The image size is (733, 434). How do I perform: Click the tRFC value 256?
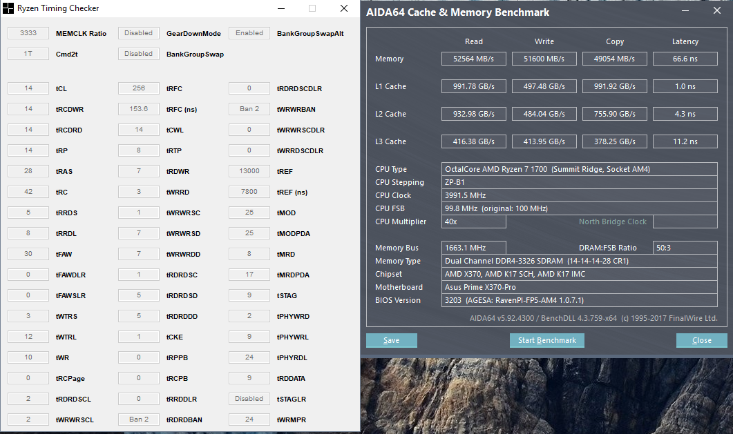(139, 88)
